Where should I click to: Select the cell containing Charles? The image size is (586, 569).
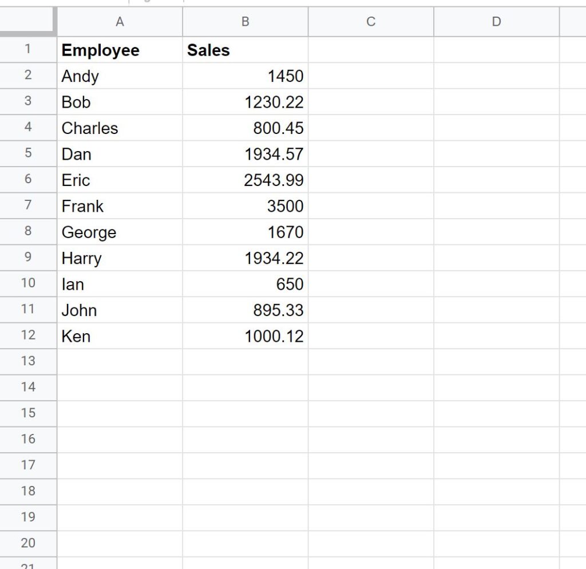tap(120, 128)
